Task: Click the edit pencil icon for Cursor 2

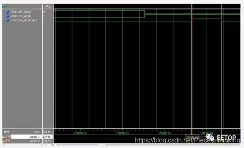Action: [6, 141]
